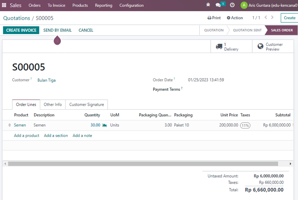Viewport: 298px width, 200px height.
Task: Click the user avatar A icon
Action: pos(244,5)
